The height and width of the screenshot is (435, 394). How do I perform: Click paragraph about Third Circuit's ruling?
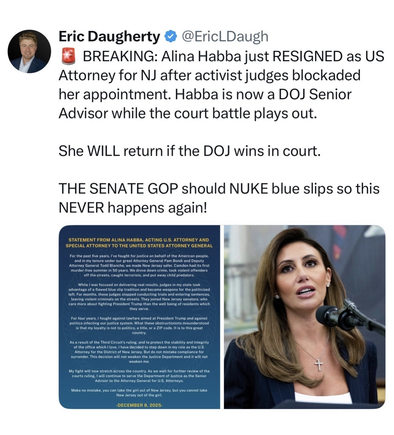coord(139,352)
